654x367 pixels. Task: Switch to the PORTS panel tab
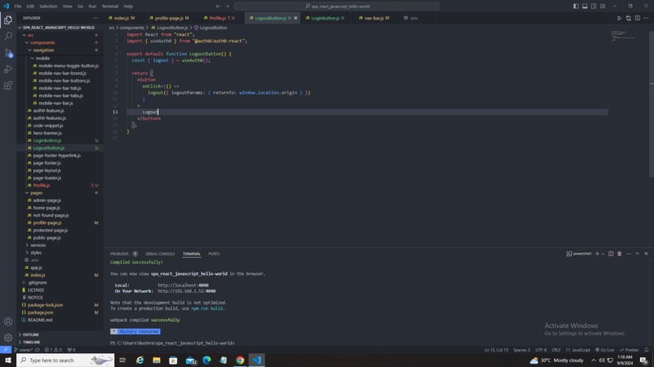pyautogui.click(x=214, y=254)
